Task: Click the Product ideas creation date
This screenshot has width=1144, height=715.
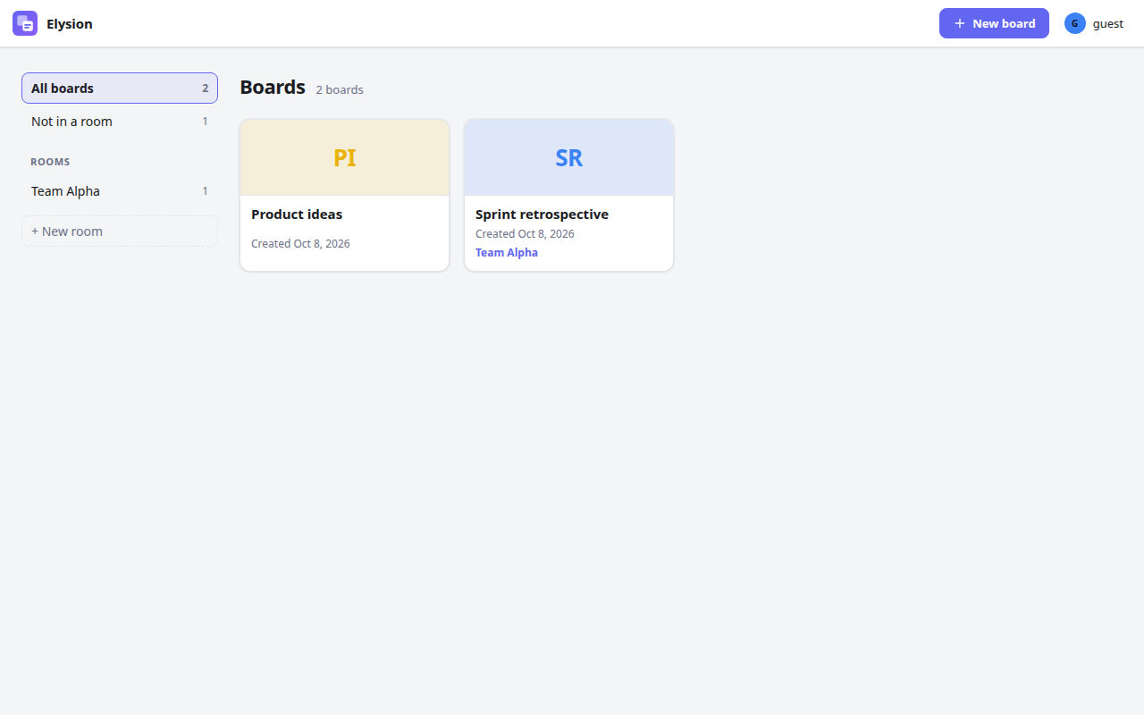Action: point(300,244)
